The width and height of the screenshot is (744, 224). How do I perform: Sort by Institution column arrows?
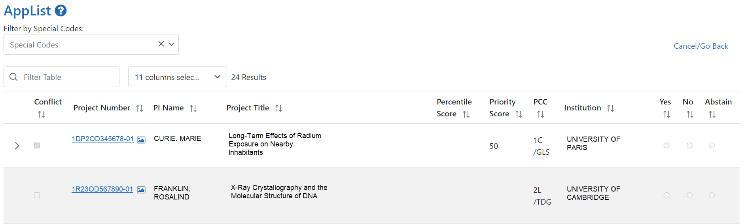(610, 108)
